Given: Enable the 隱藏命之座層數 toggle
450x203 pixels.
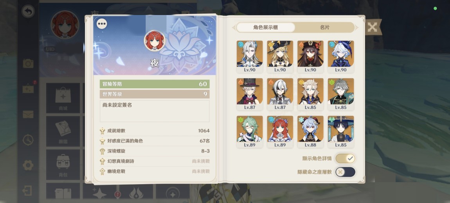Looking at the screenshot, I should point(345,172).
